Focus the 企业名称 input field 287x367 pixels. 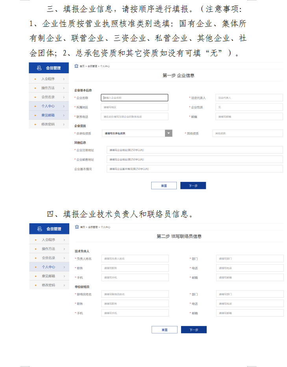[x=135, y=98]
